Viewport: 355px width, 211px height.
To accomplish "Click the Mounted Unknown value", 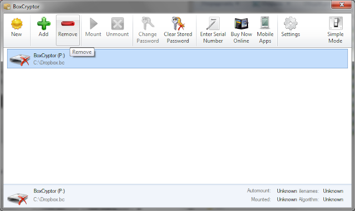I will pos(287,199).
